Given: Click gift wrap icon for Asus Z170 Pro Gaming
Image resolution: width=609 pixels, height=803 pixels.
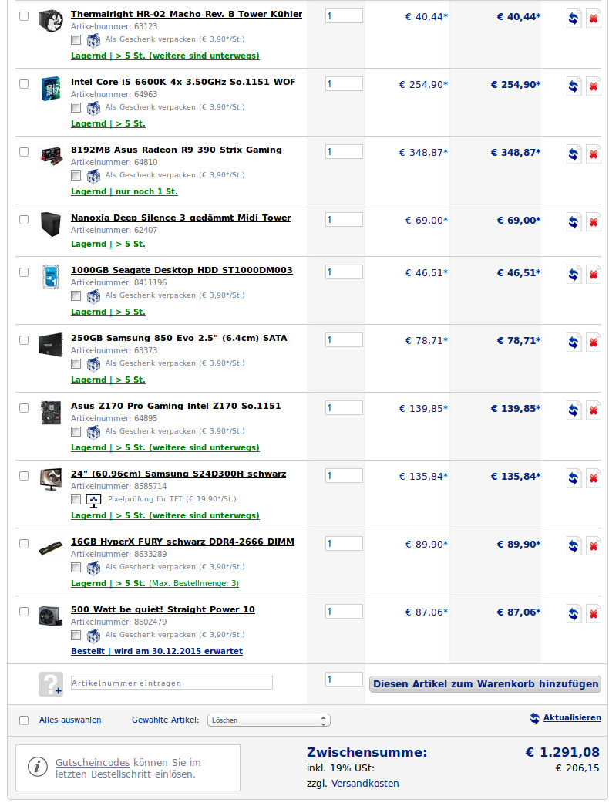Looking at the screenshot, I should tap(93, 432).
